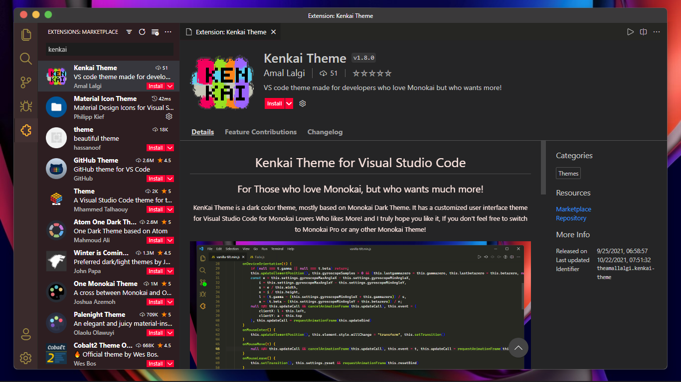Click the Run play icon in editor toolbar
681x382 pixels.
point(631,32)
